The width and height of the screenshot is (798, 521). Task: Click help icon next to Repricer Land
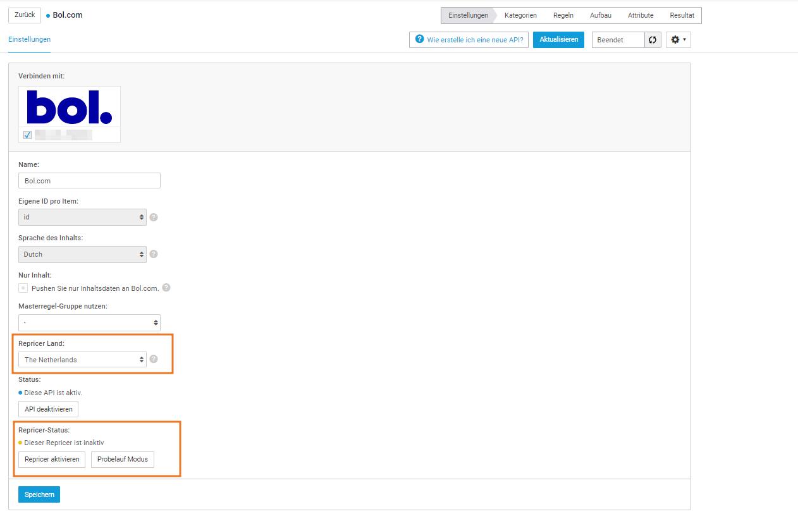click(154, 359)
